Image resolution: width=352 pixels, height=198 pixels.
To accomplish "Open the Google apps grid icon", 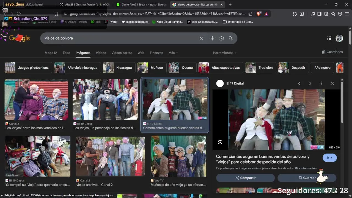I will (329, 38).
